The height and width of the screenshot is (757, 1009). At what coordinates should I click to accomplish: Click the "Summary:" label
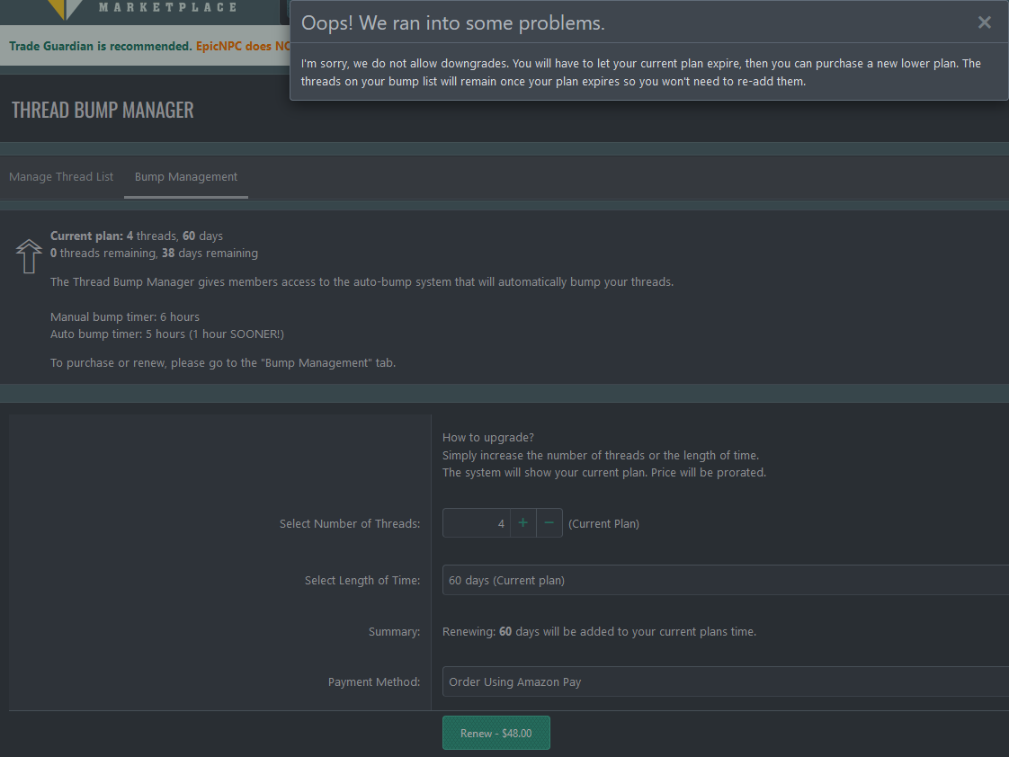(x=394, y=632)
